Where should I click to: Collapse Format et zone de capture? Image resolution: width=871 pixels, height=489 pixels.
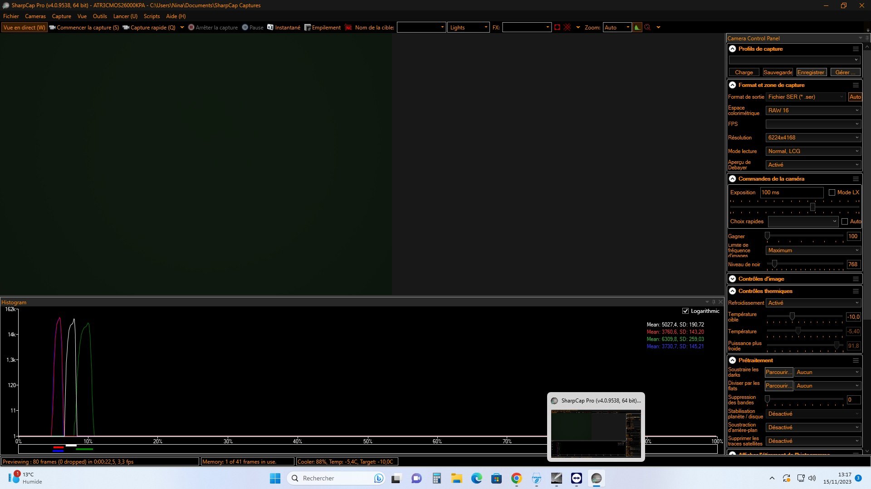732,85
